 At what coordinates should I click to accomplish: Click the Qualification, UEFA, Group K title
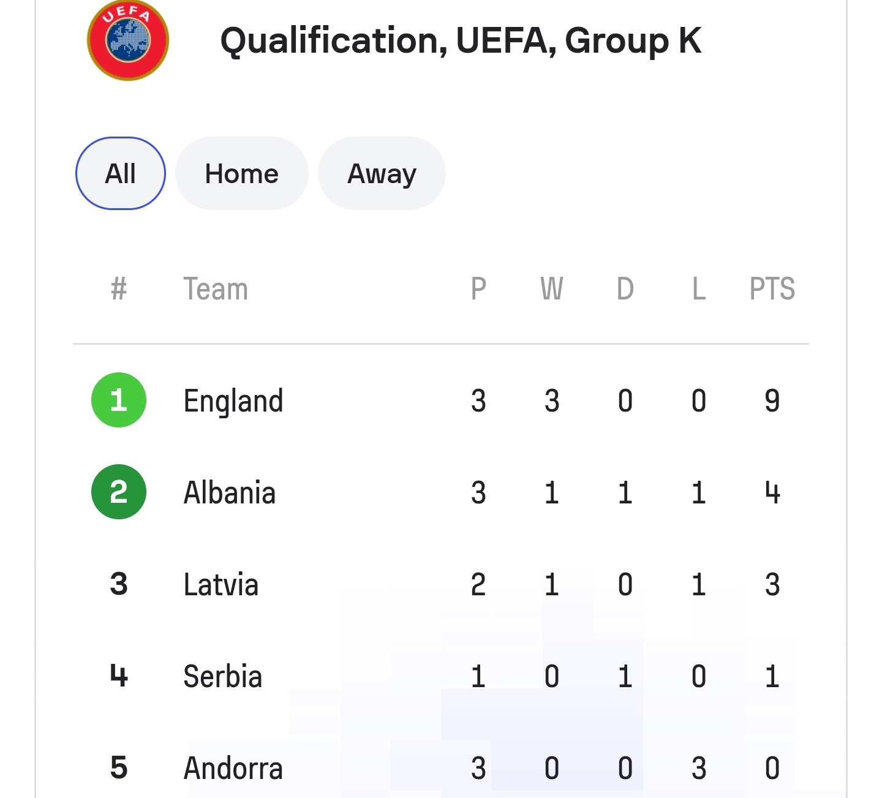(461, 40)
